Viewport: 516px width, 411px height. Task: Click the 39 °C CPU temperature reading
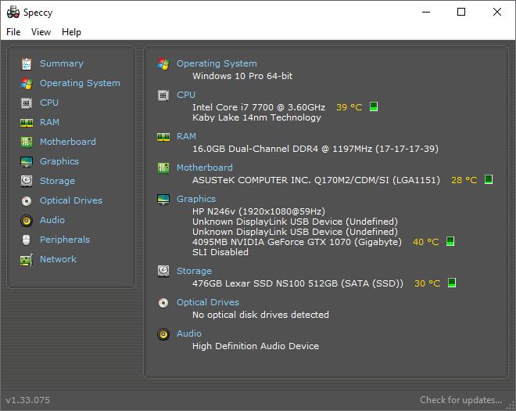[349, 107]
